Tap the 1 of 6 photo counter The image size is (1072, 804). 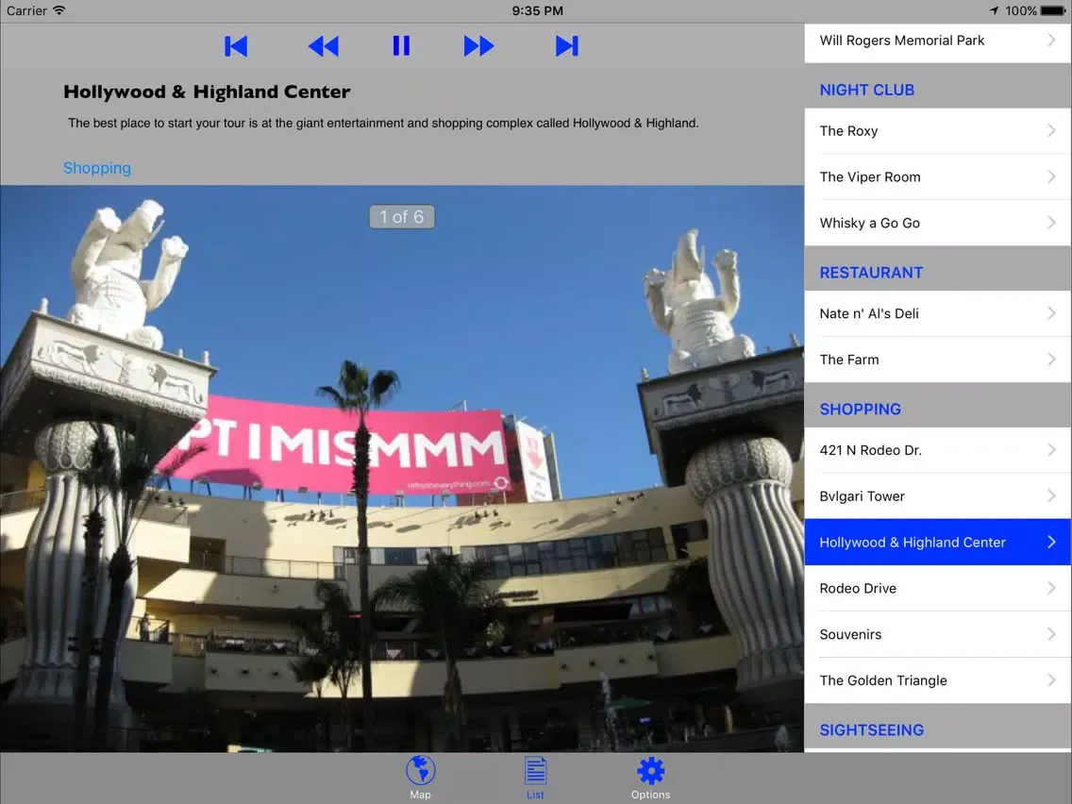[402, 217]
